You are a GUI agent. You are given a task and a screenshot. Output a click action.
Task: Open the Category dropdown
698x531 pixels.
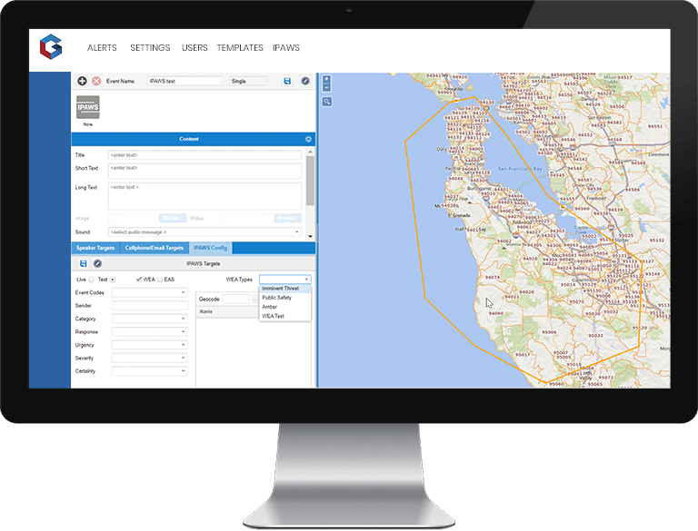coord(150,319)
